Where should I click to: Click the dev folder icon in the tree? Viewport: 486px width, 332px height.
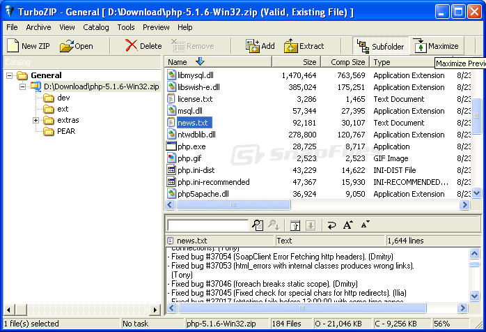pos(49,98)
